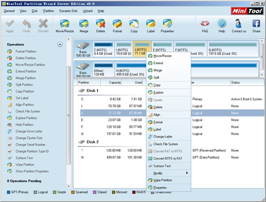Choose Align Partition in Operations panel
Image resolution: width=266 pixels, height=202 pixels.
click(25, 105)
